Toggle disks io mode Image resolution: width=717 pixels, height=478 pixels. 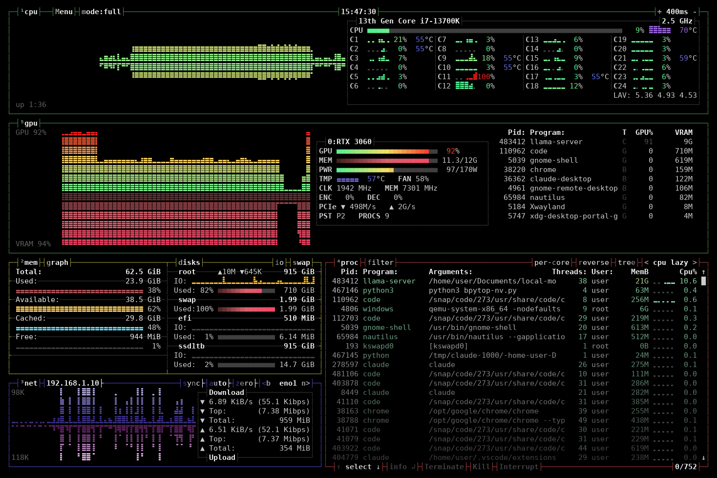[279, 262]
